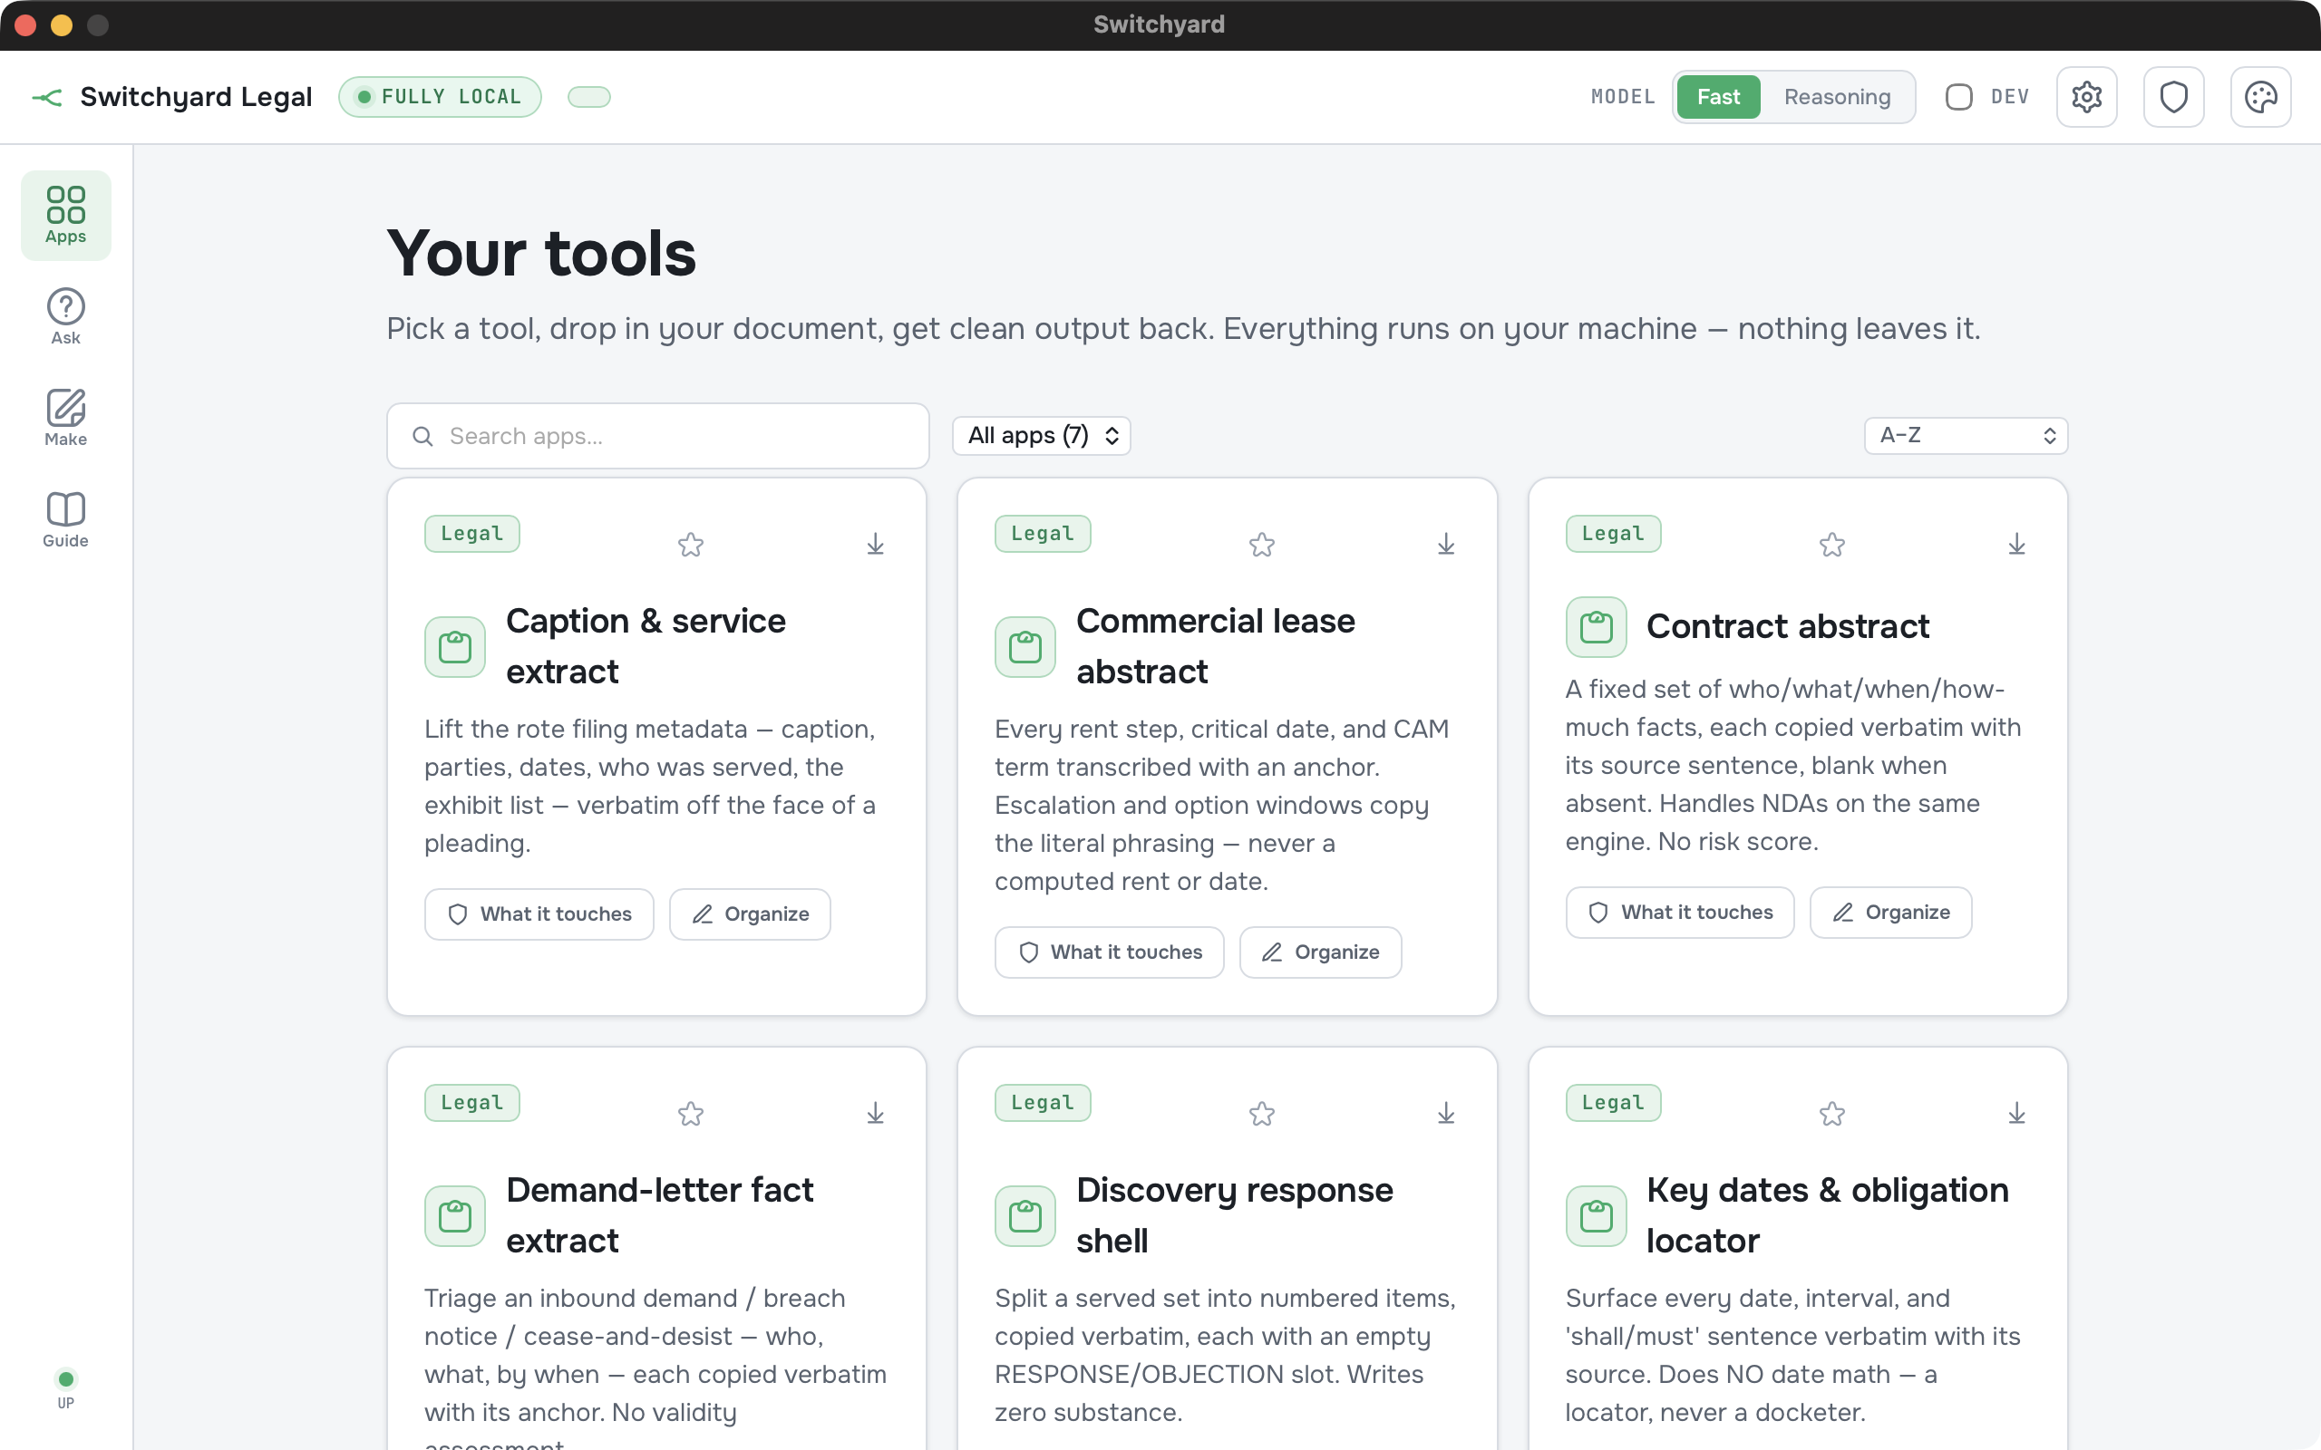This screenshot has width=2321, height=1450.
Task: Open the shield privacy panel in header
Action: (2173, 97)
